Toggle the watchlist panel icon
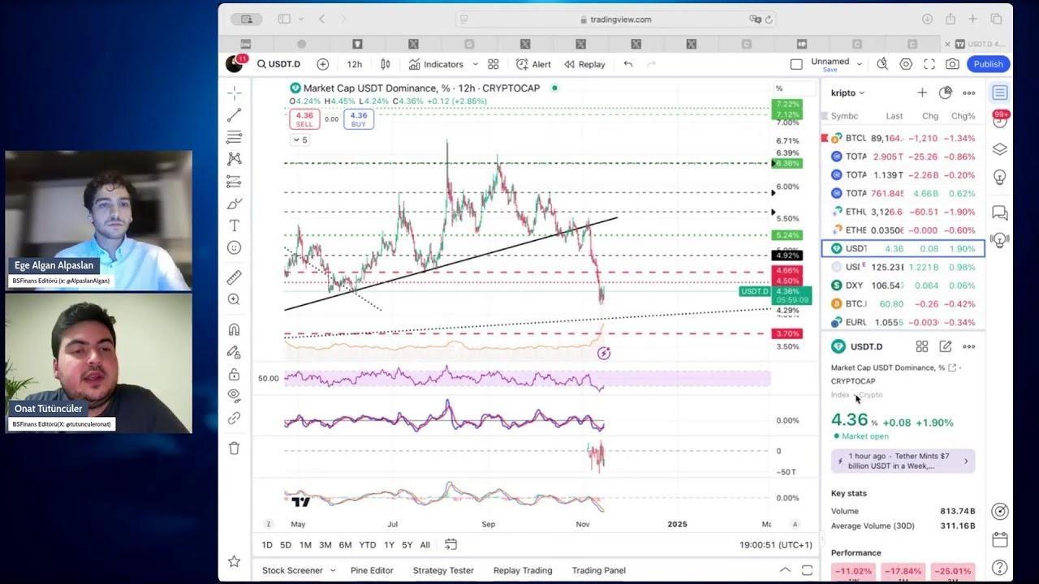 [1000, 92]
